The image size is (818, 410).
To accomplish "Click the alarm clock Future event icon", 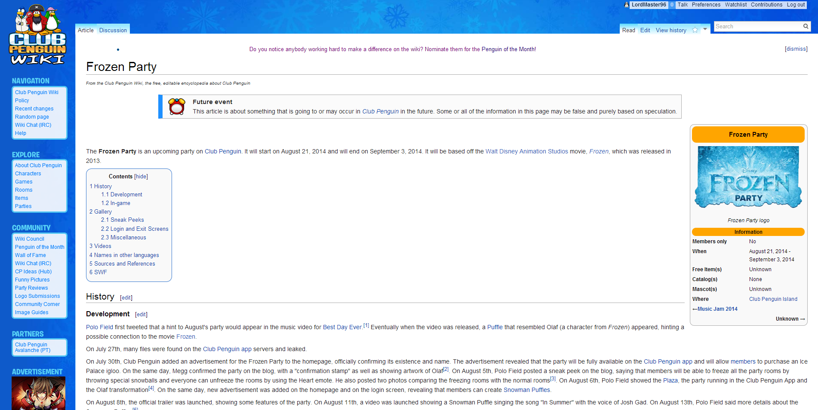I will pyautogui.click(x=177, y=106).
